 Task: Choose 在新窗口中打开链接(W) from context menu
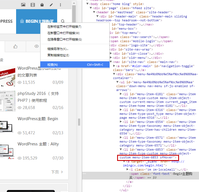coord(75,33)
